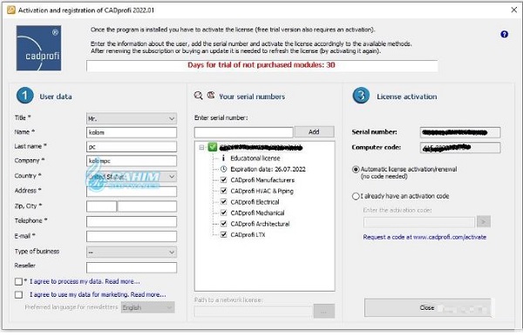Check the agree to use data for marketing box
Image resolution: width=523 pixels, height=336 pixels.
18,295
